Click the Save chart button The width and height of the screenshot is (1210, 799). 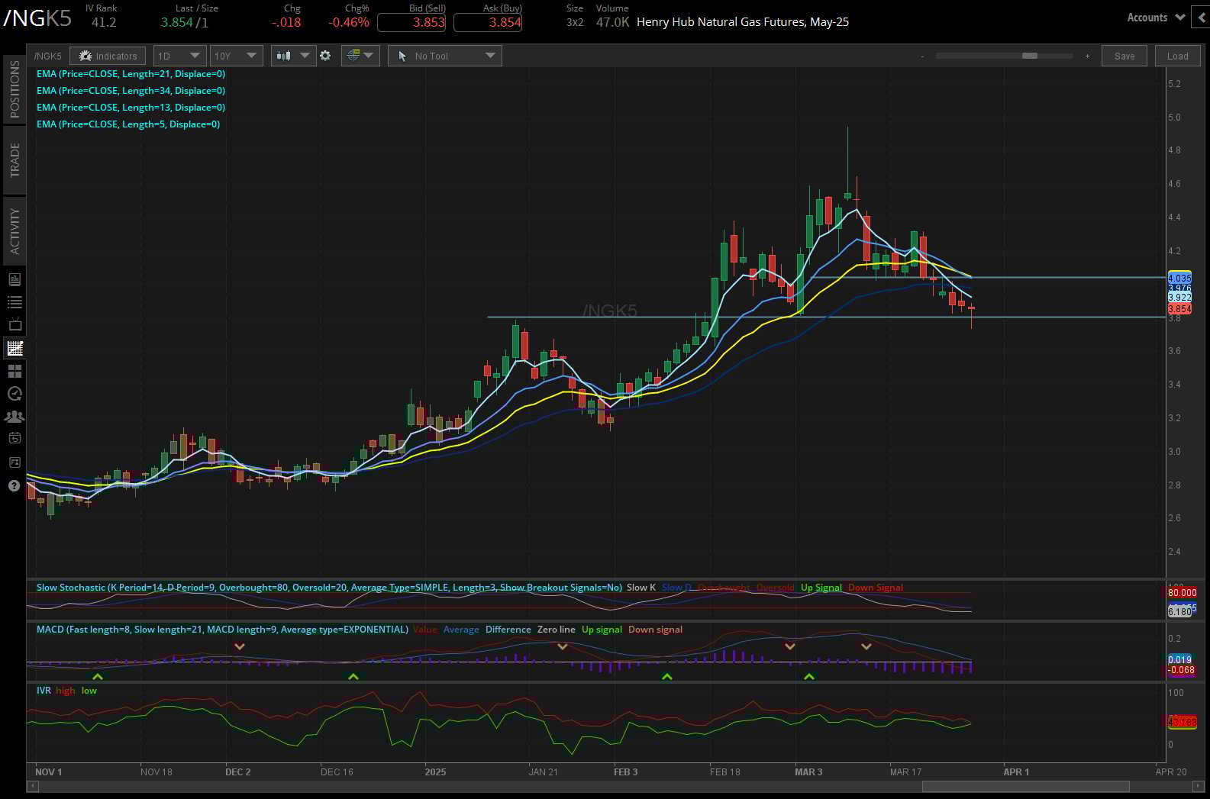point(1124,56)
